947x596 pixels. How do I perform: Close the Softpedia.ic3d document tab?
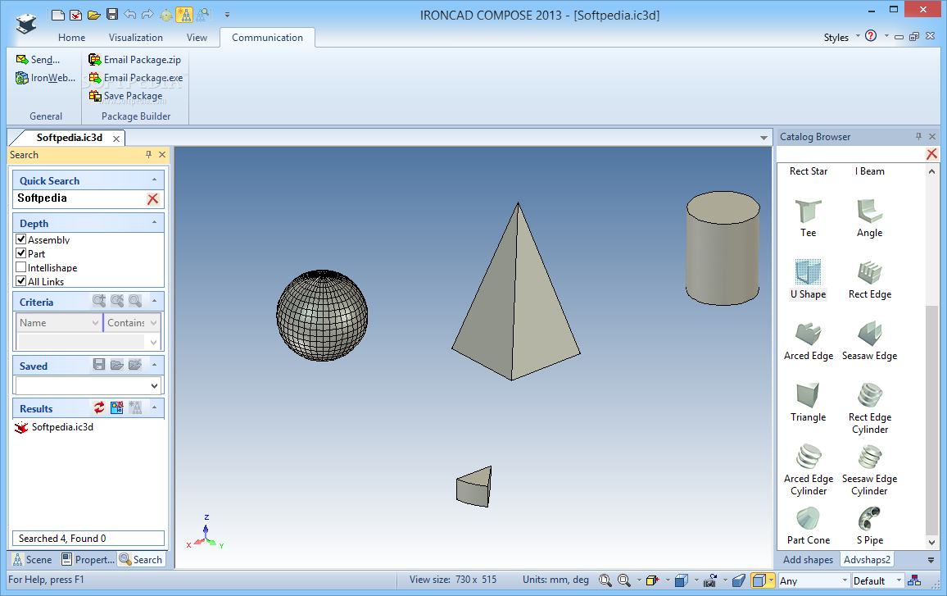(x=116, y=139)
